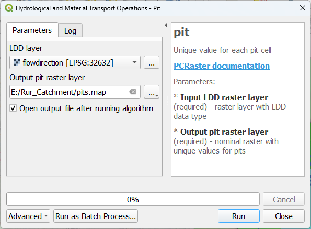Open the Advanced options menu

[28, 216]
